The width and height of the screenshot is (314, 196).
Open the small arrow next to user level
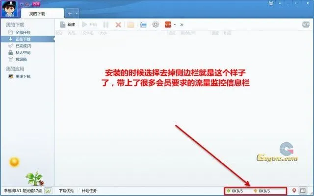pyautogui.click(x=22, y=4)
